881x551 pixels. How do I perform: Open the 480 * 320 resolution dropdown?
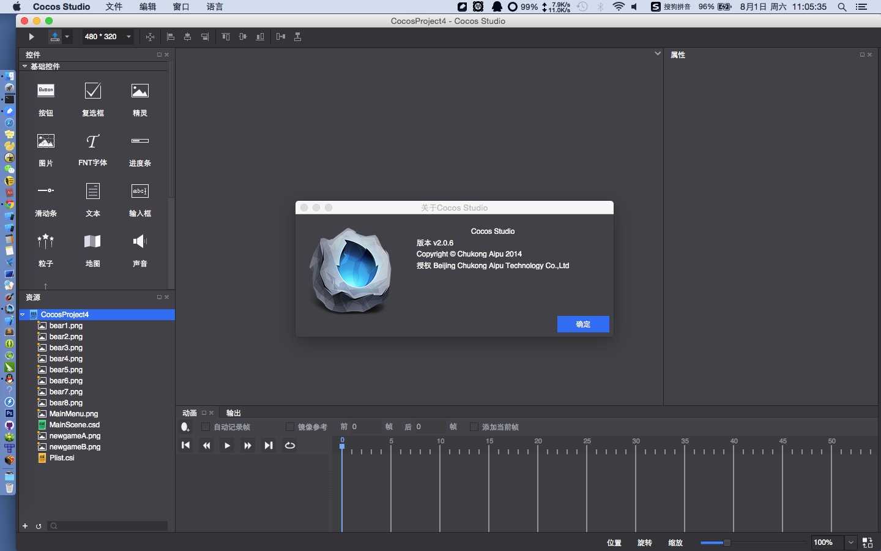coord(108,37)
